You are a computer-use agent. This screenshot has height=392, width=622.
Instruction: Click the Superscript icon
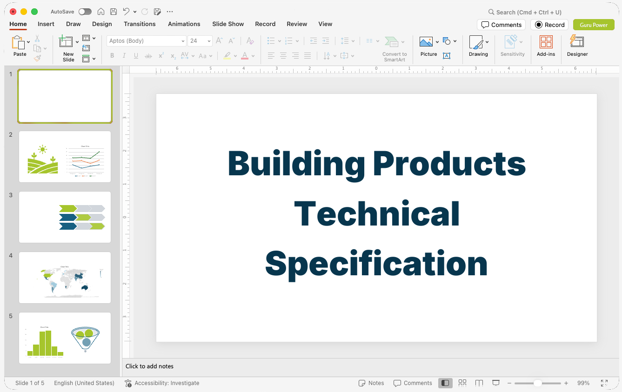161,56
